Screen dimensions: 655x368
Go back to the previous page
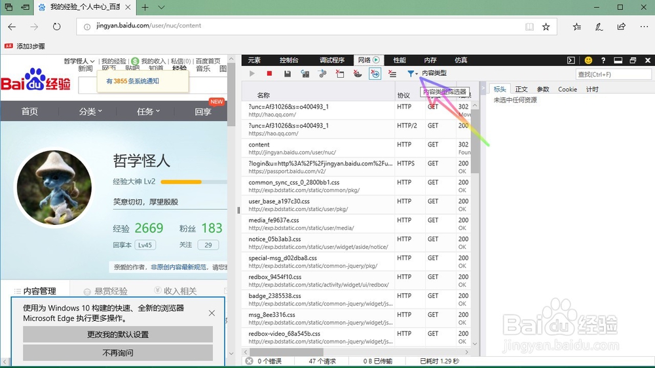pos(12,27)
